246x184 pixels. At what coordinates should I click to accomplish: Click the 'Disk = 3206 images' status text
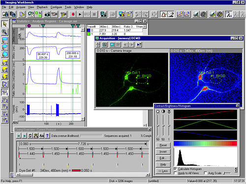121,181
